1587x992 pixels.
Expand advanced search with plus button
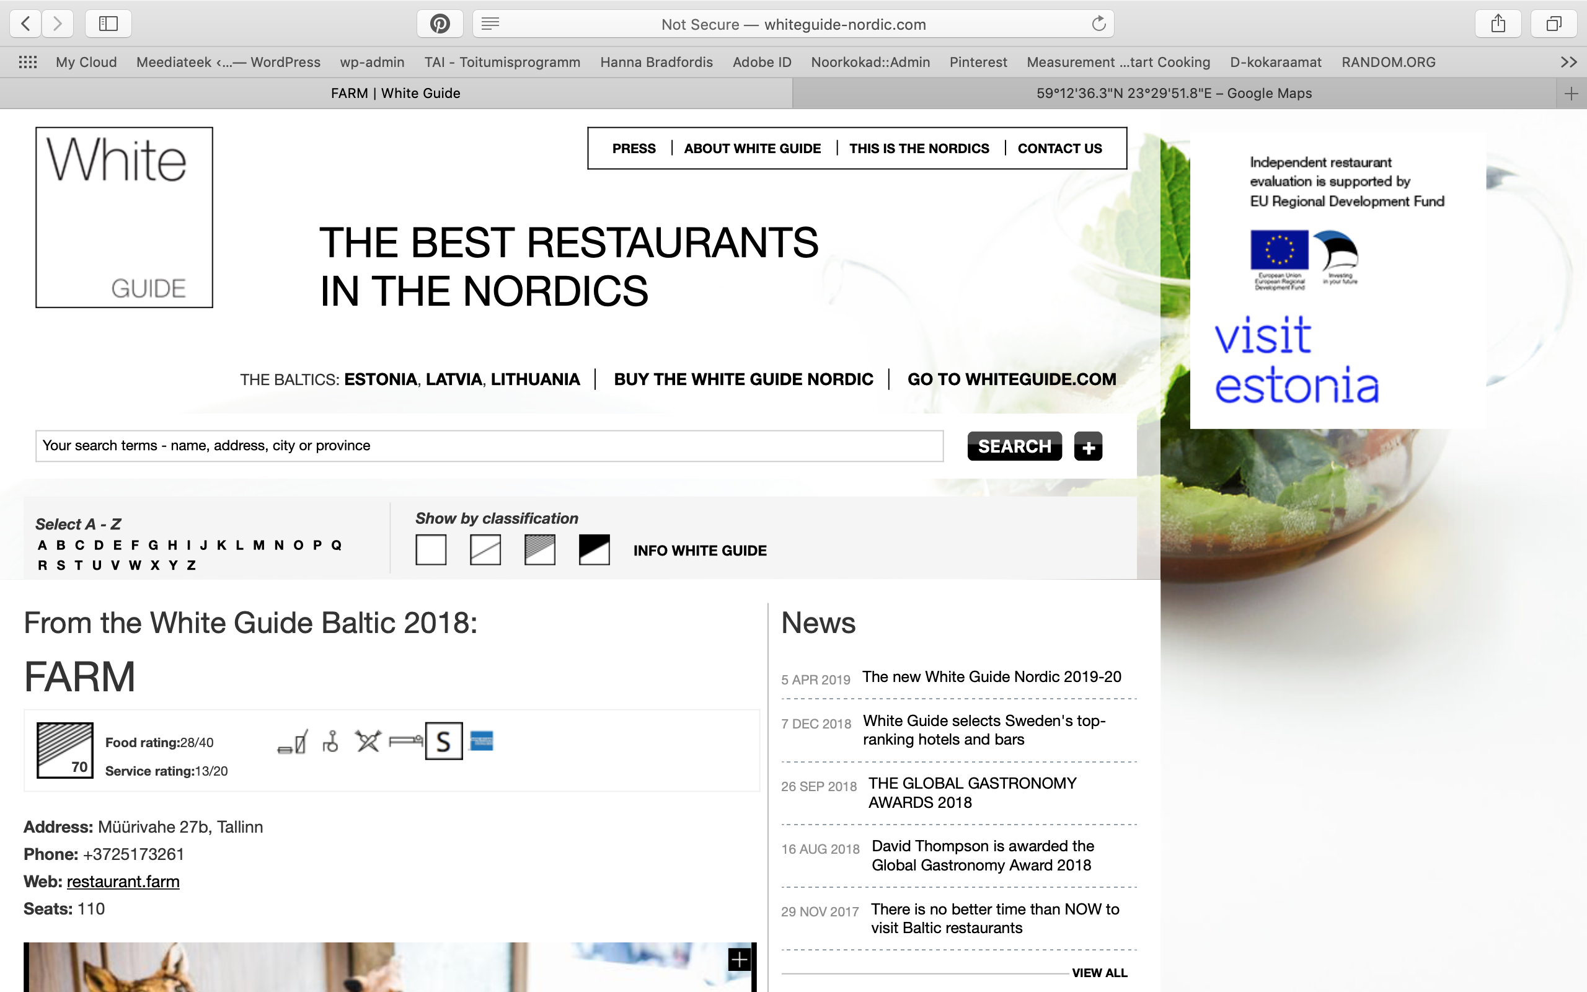click(x=1088, y=447)
